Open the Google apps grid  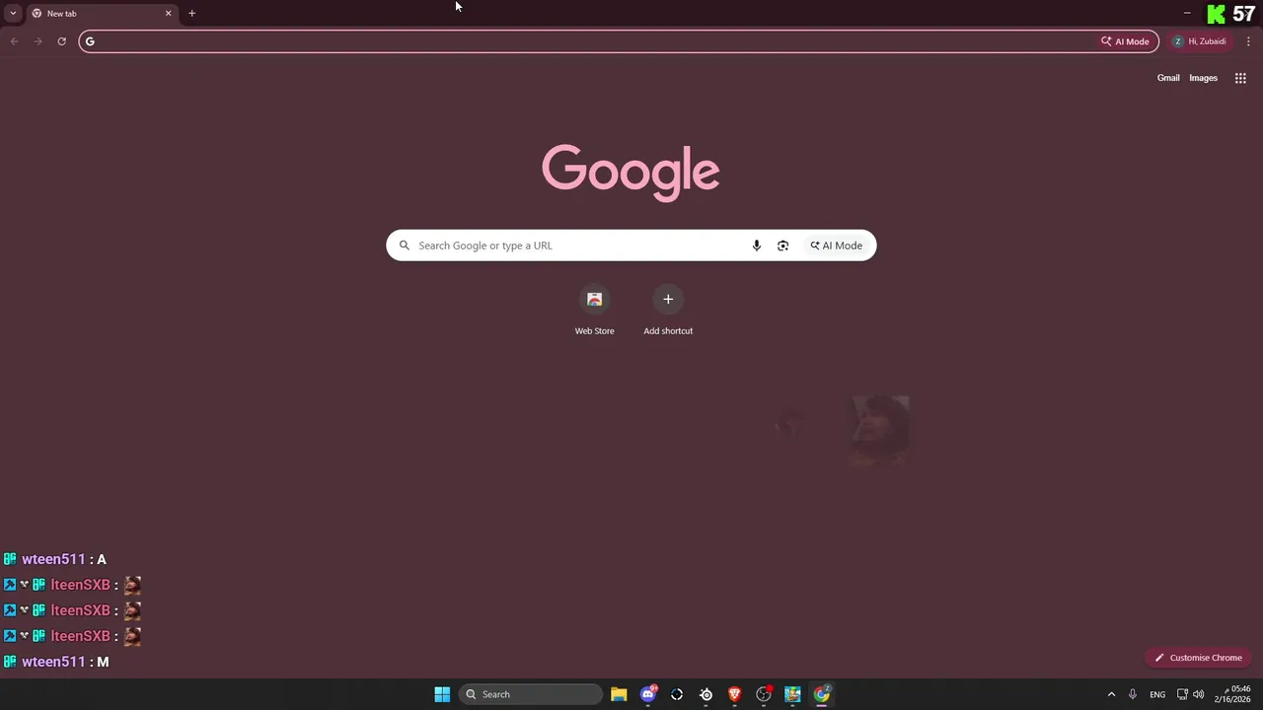(x=1240, y=78)
